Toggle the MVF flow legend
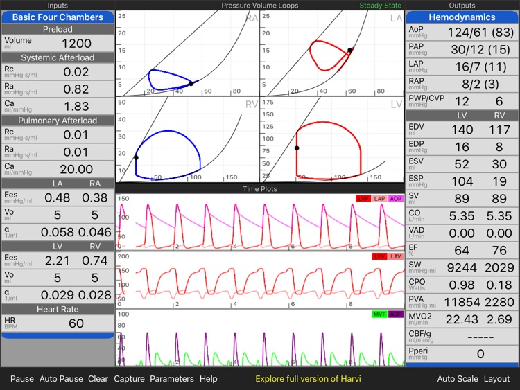The height and width of the screenshot is (390, 520). pyautogui.click(x=379, y=314)
